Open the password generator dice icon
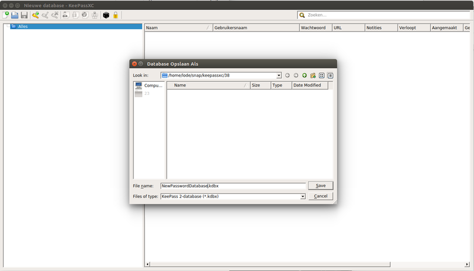Screen dimensions: 474x271 (106, 15)
